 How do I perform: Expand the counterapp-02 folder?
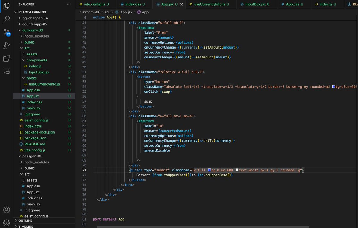pyautogui.click(x=44, y=24)
